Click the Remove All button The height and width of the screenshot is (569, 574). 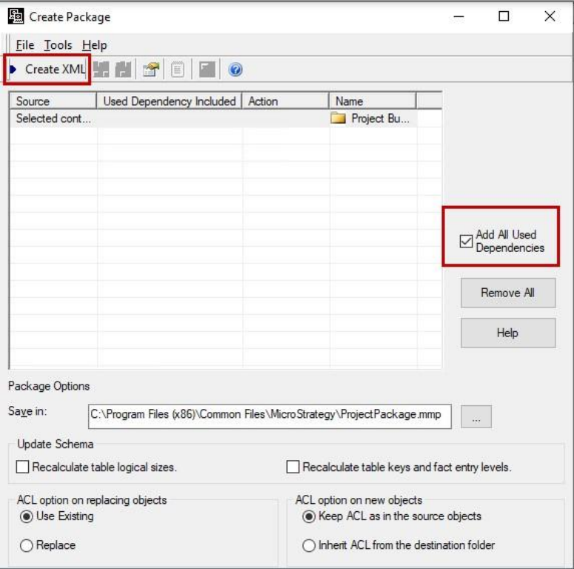(x=507, y=293)
